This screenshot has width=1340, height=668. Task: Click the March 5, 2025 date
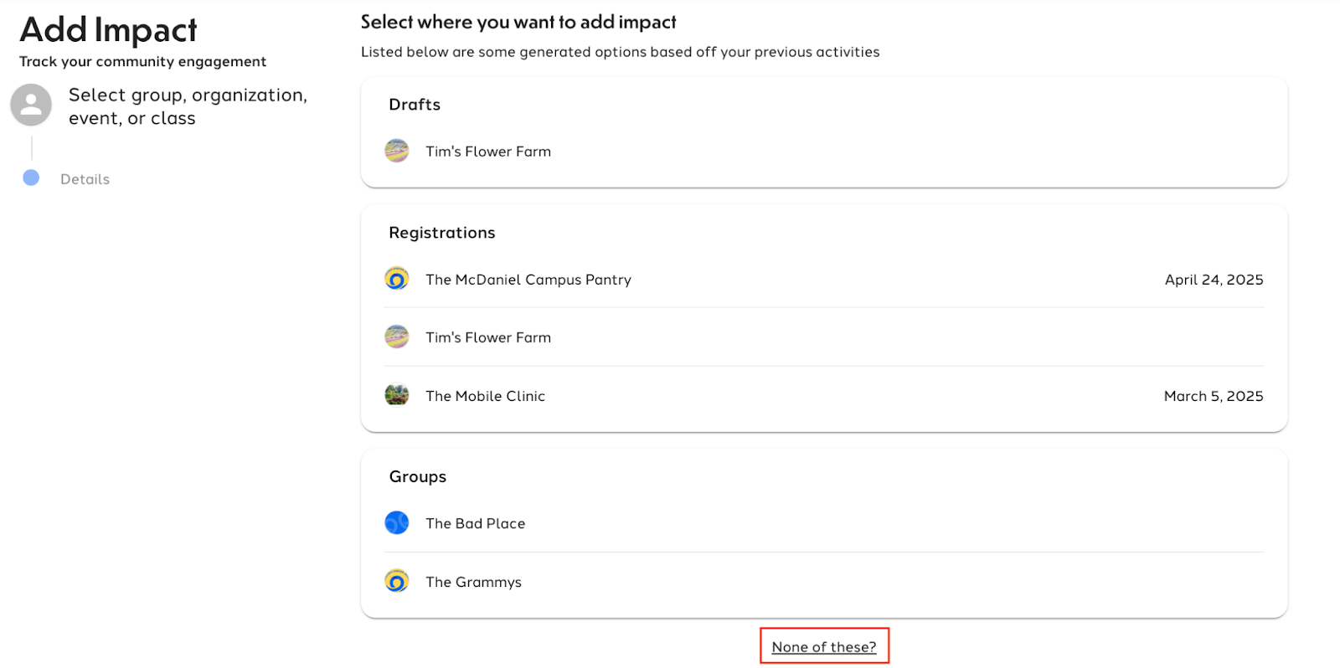click(x=1214, y=396)
